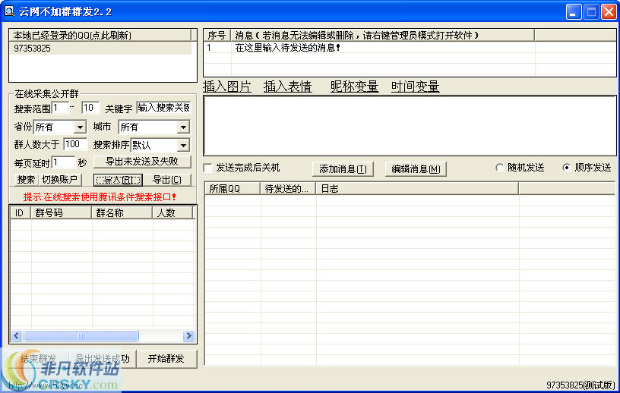Viewport: 620px width, 393px height.
Task: Click the 消息 column header
Action: click(382, 35)
